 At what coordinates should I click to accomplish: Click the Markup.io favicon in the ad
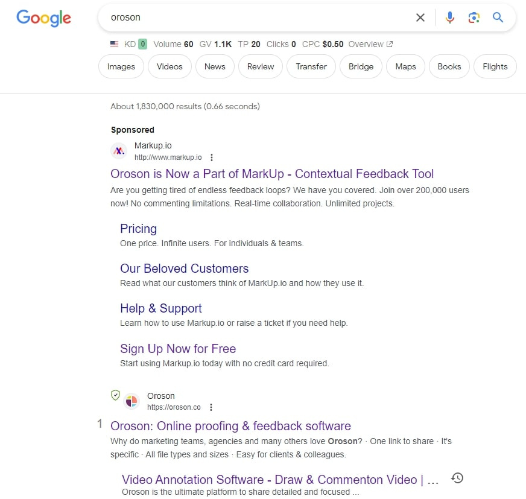pyautogui.click(x=119, y=151)
